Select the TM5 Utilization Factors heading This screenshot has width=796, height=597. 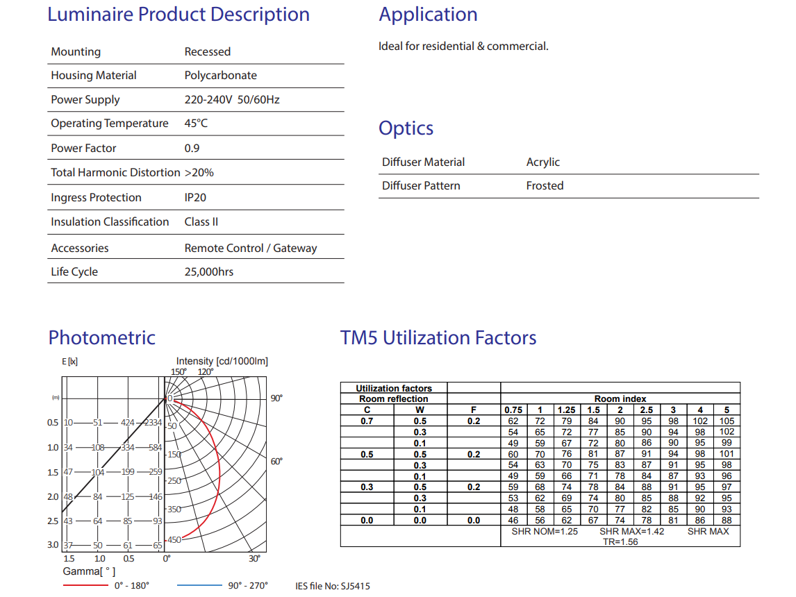click(x=438, y=338)
